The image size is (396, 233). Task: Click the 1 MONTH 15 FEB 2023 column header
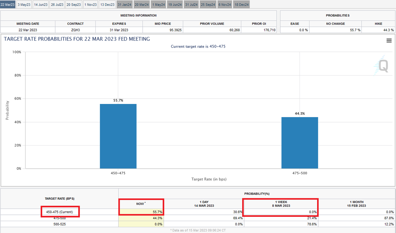coord(356,204)
